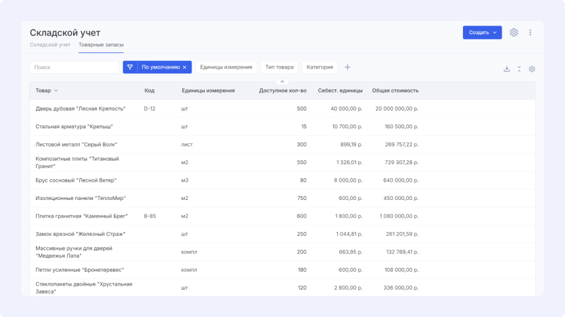Open table settings gear above the table

532,69
